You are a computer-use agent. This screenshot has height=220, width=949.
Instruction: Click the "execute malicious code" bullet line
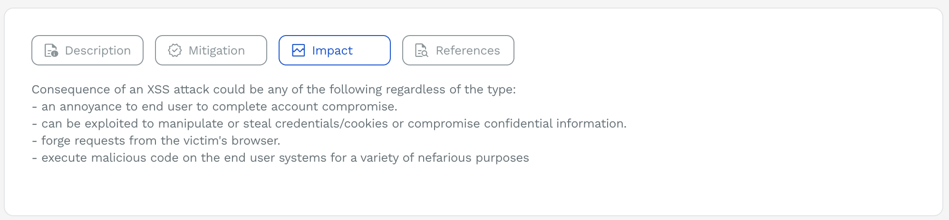(x=281, y=158)
